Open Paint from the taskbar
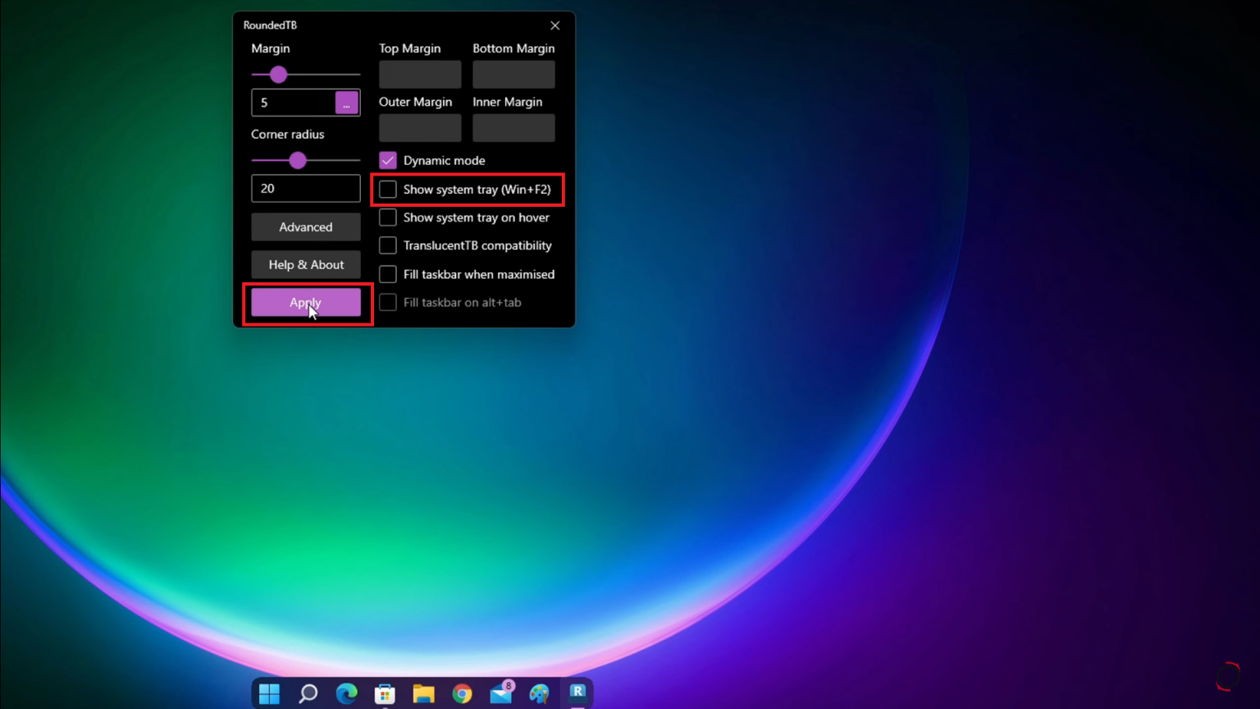This screenshot has width=1260, height=709. pyautogui.click(x=539, y=693)
